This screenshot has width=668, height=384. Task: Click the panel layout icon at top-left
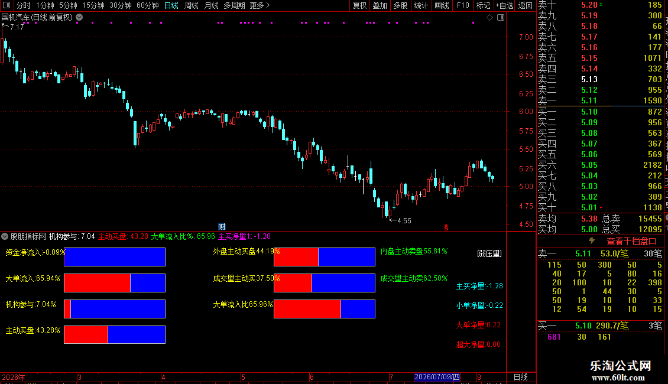(7, 5)
